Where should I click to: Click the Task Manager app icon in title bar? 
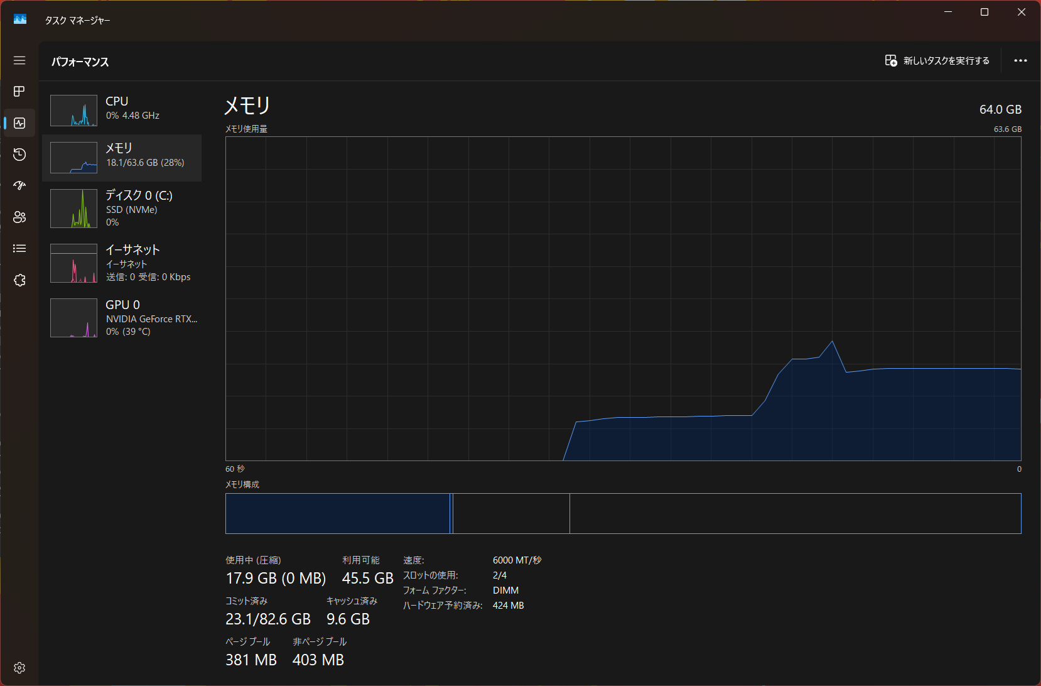[20, 20]
